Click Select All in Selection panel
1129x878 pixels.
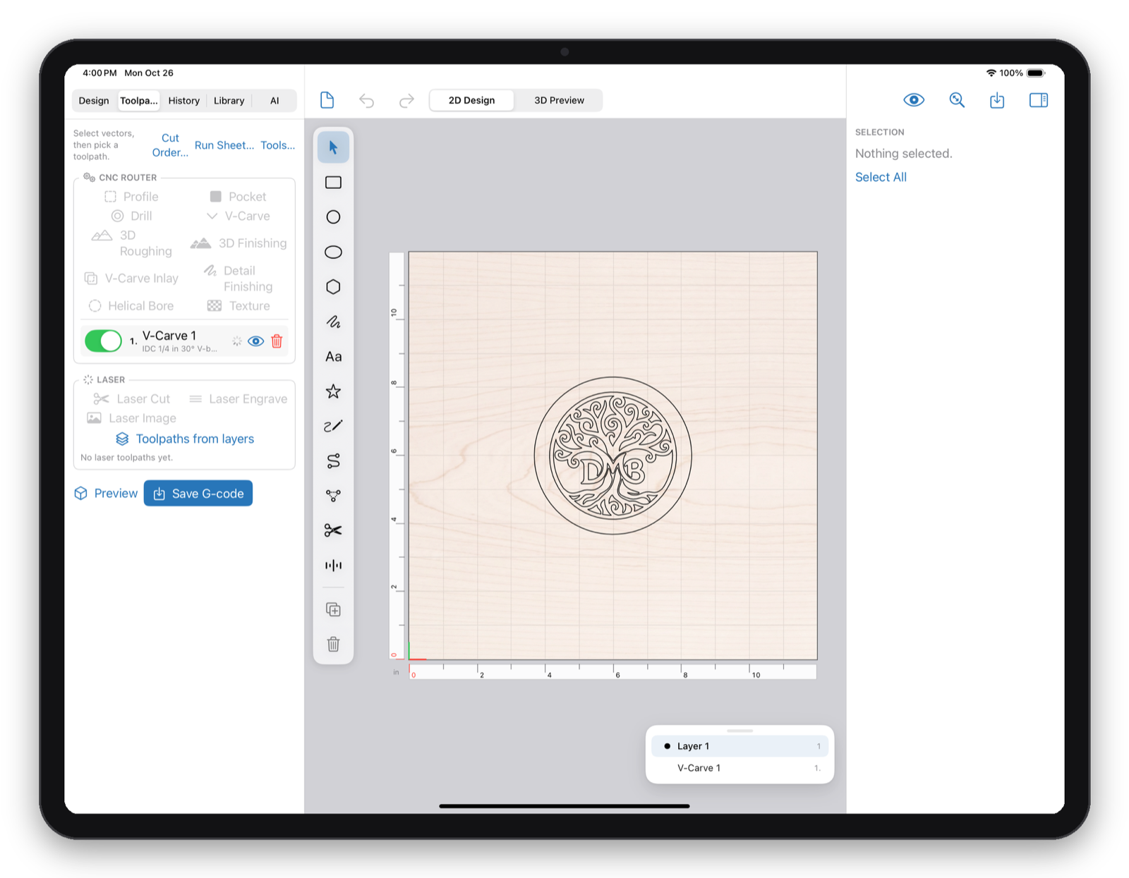tap(881, 177)
